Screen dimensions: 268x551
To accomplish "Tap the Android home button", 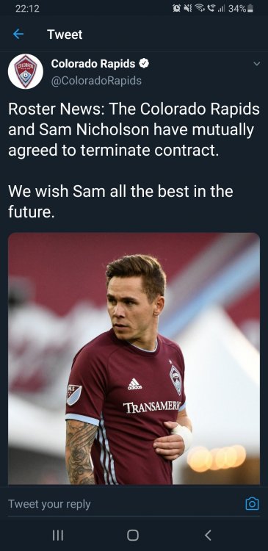I will 133,535.
